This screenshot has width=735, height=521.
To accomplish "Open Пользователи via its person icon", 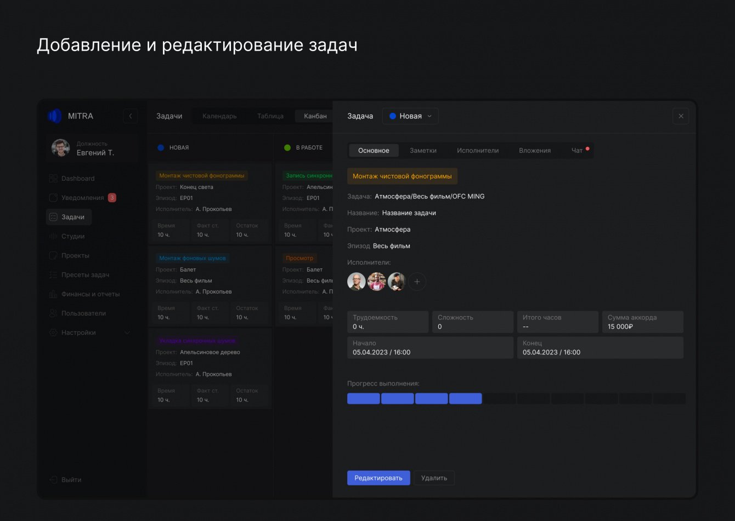I will coord(53,313).
